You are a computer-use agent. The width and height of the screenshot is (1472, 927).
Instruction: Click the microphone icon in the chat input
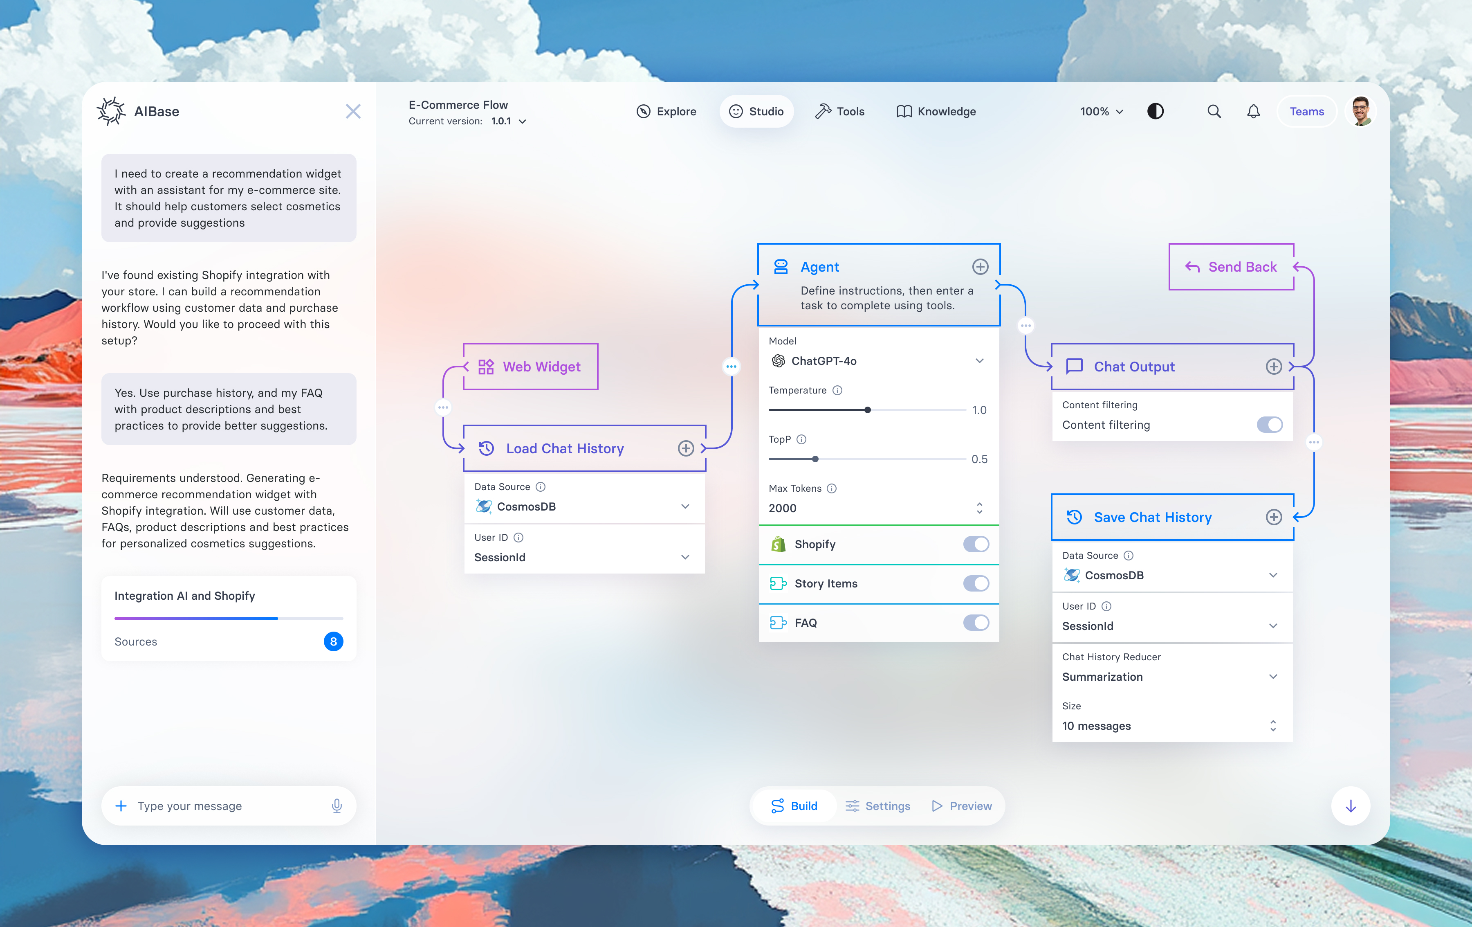tap(337, 806)
